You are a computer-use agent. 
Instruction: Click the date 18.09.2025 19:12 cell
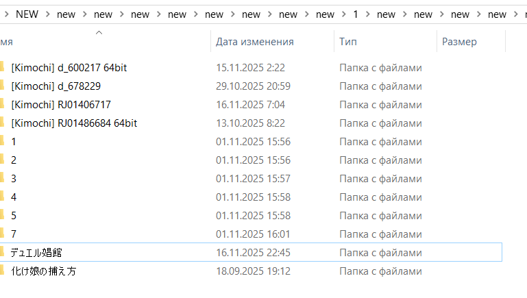(x=253, y=271)
